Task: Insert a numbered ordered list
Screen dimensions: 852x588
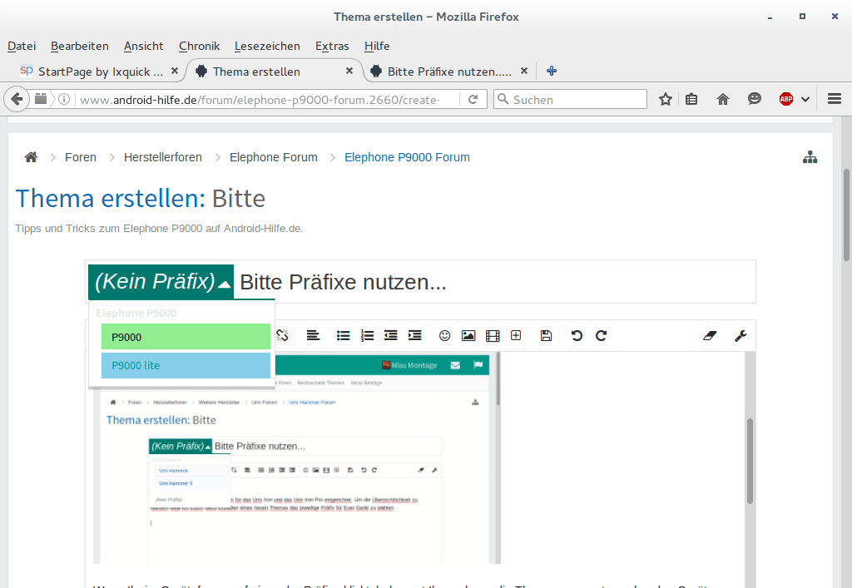Action: pos(367,335)
